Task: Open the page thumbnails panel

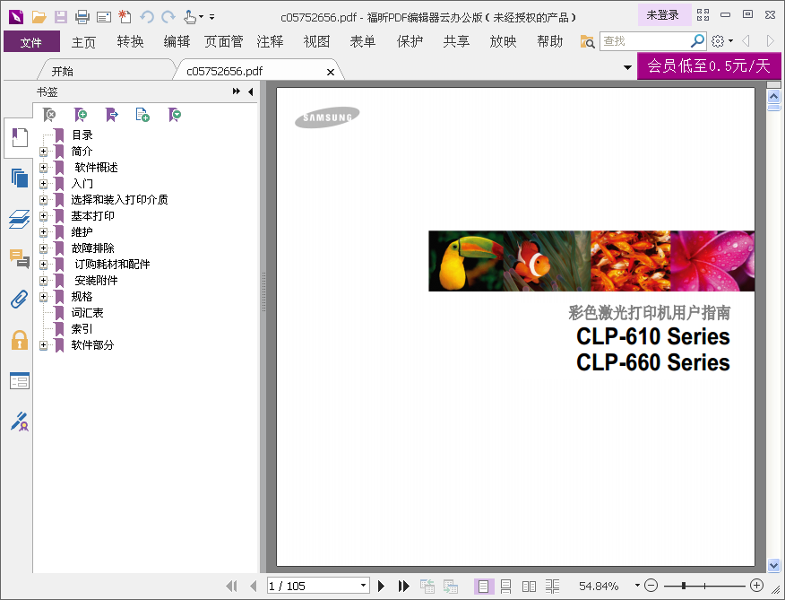Action: coord(20,178)
